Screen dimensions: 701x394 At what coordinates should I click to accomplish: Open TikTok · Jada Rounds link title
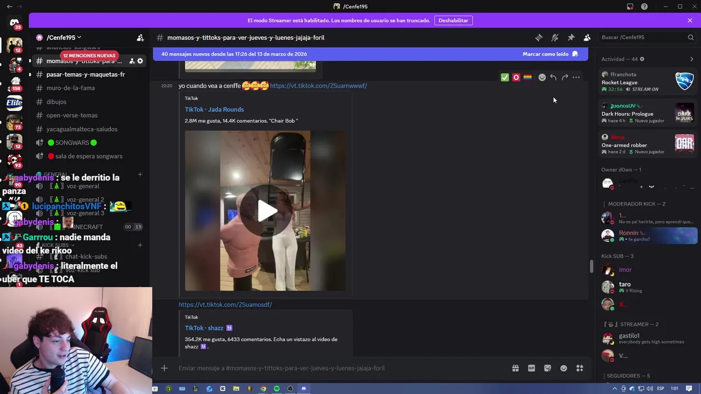click(214, 109)
